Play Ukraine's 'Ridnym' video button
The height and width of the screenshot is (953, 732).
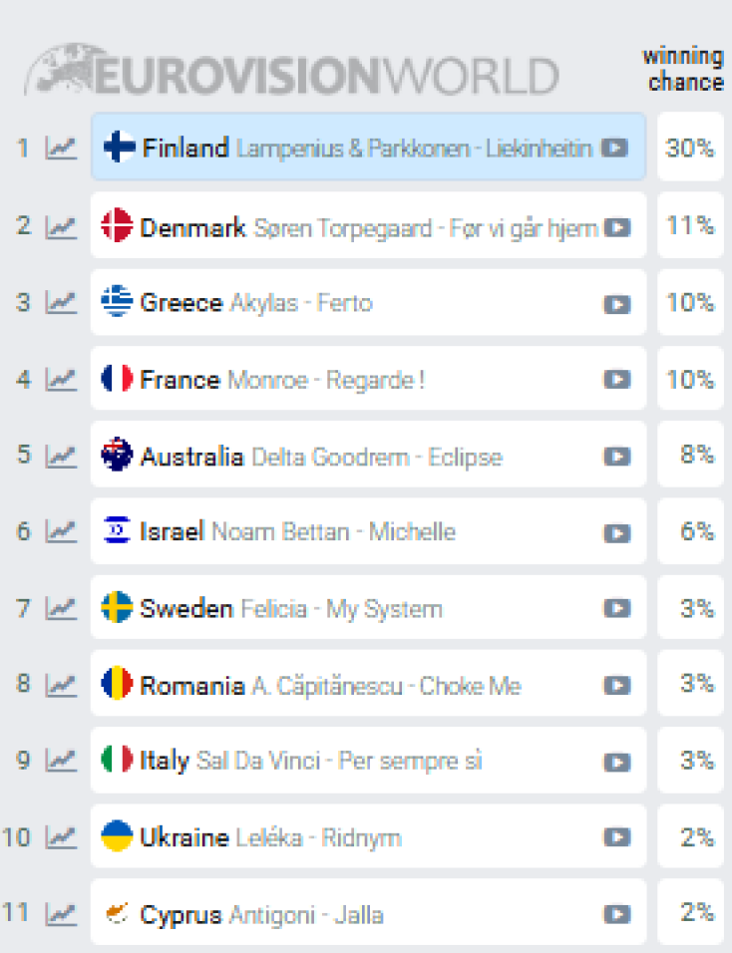tap(617, 837)
